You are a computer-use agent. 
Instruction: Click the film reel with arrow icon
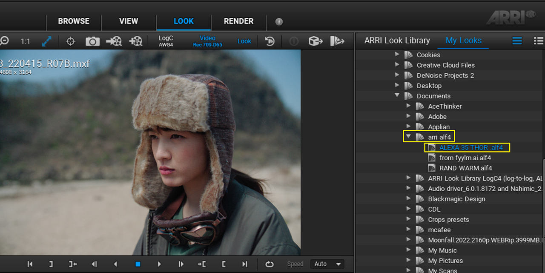(x=114, y=41)
